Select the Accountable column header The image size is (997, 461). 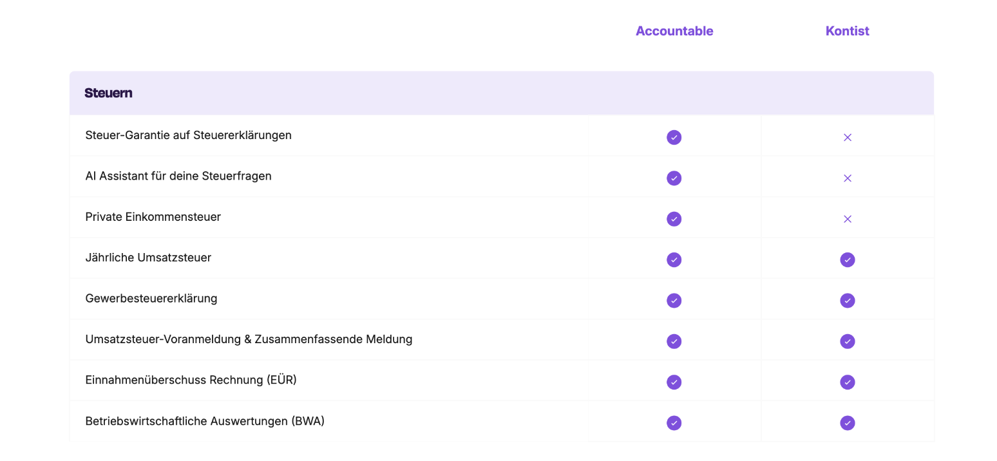click(x=674, y=31)
